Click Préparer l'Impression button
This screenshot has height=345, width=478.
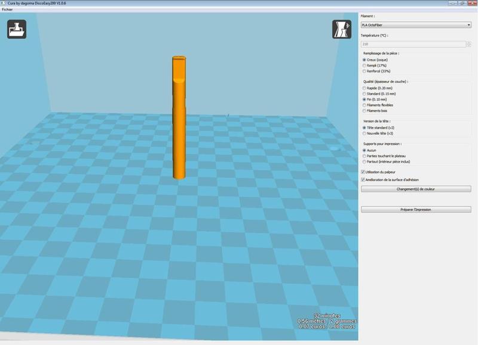pos(416,210)
